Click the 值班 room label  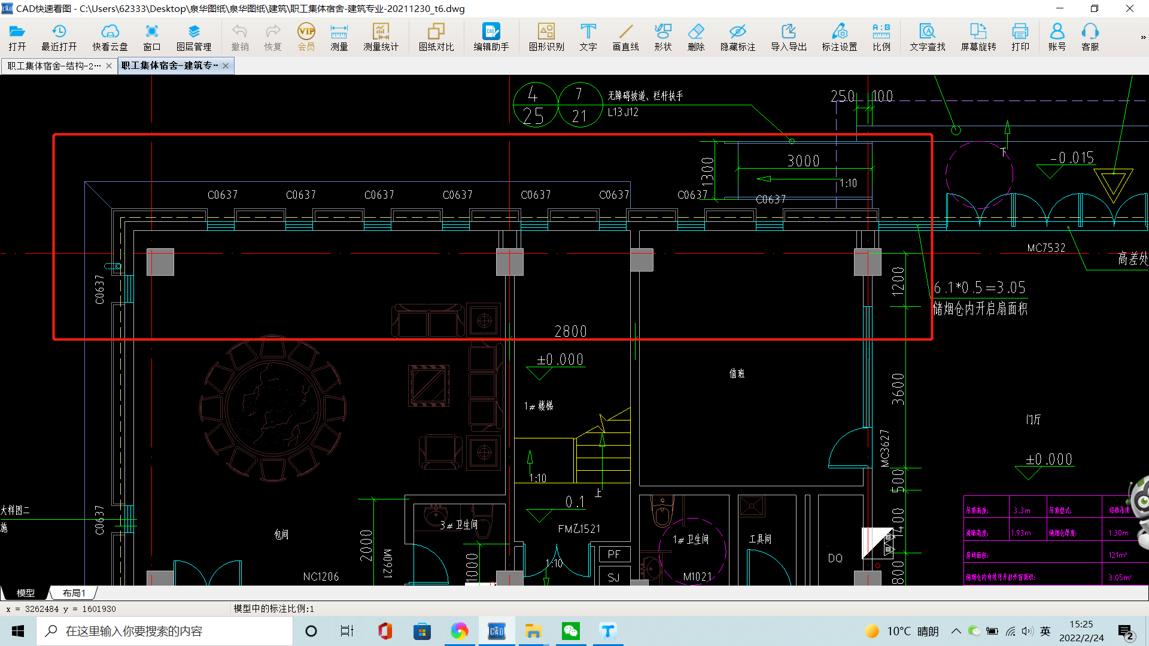coord(737,373)
